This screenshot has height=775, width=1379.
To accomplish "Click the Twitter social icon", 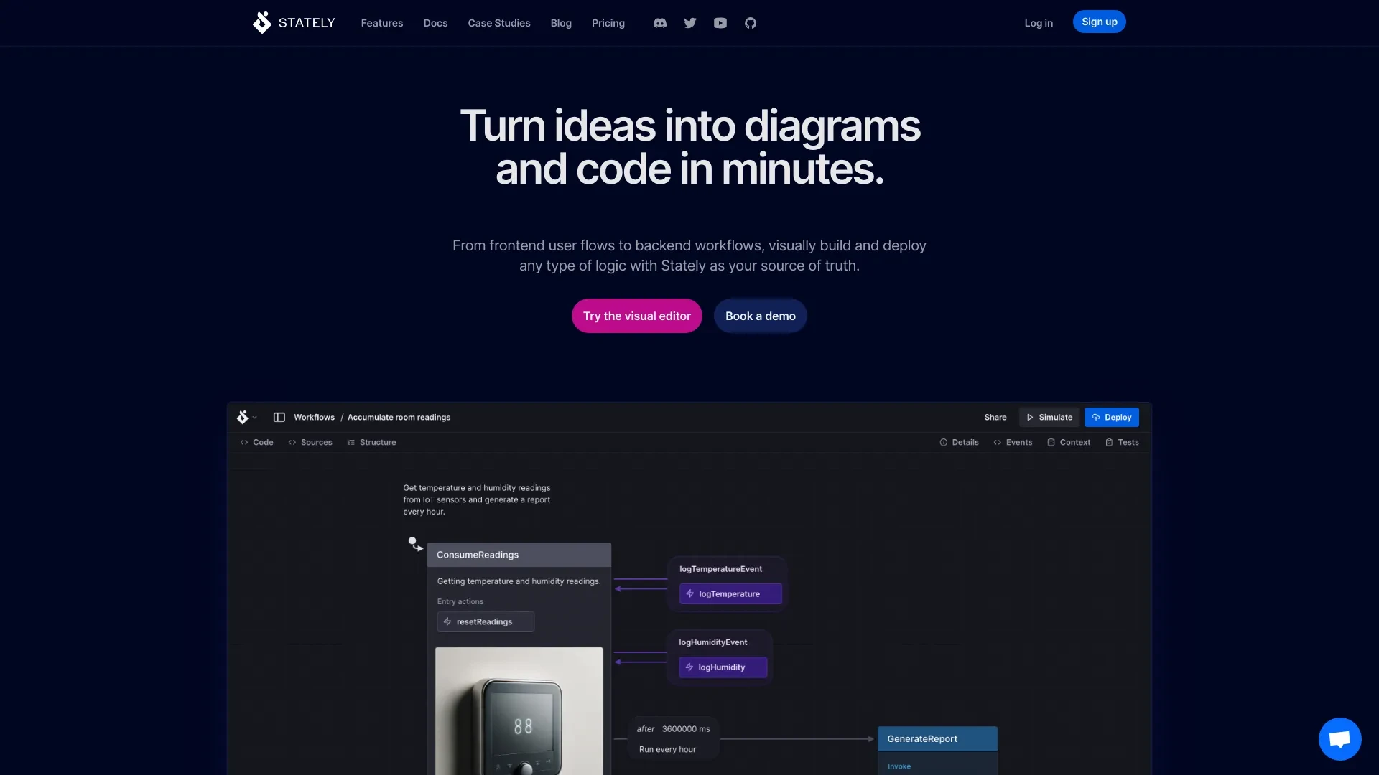I will pyautogui.click(x=689, y=22).
